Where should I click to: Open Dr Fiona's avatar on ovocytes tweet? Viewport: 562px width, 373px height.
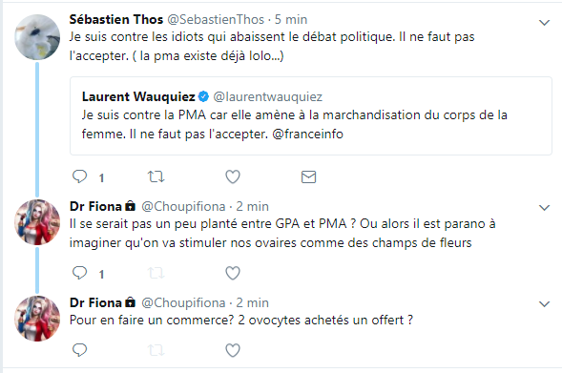[x=37, y=319]
